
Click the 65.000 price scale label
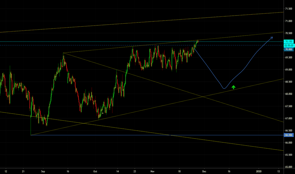coord(288,167)
